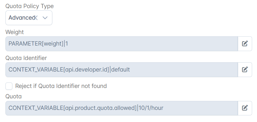
Task: Expand the Quota Policy Type chevron
Action: [x=45, y=18]
